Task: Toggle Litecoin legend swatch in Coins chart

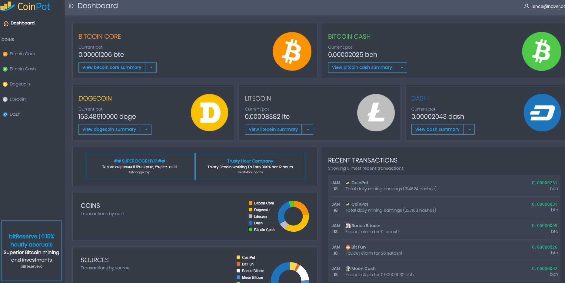Action: tap(251, 217)
